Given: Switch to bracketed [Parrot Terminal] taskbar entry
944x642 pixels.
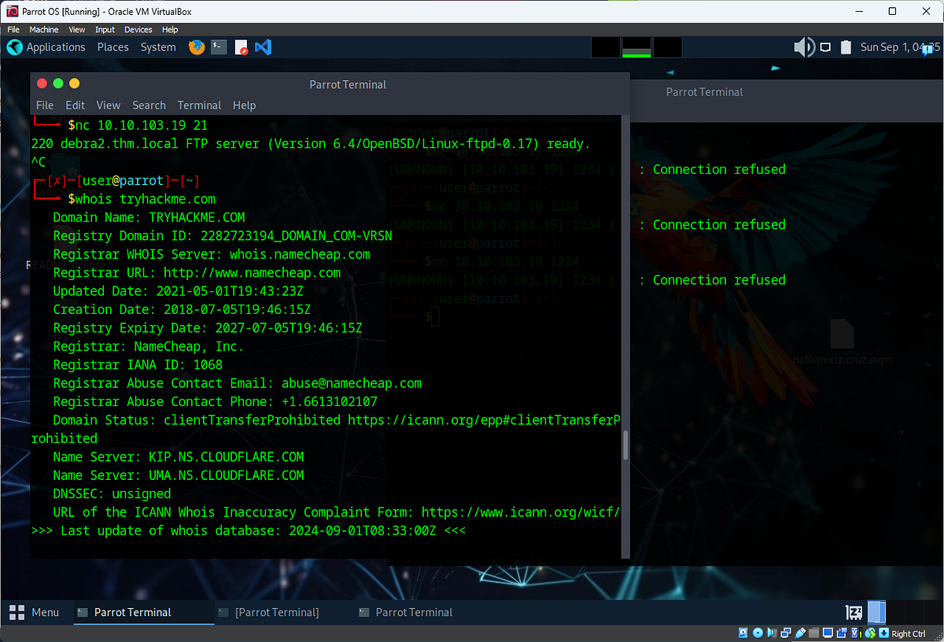Looking at the screenshot, I should coord(285,612).
